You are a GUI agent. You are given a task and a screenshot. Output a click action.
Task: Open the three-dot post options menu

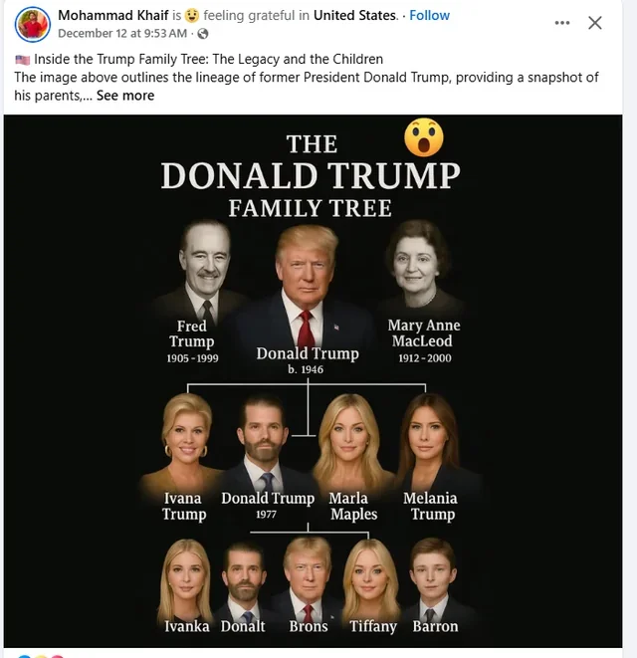(x=562, y=23)
